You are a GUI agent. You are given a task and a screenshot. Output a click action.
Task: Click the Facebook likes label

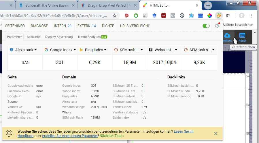coord(18,91)
